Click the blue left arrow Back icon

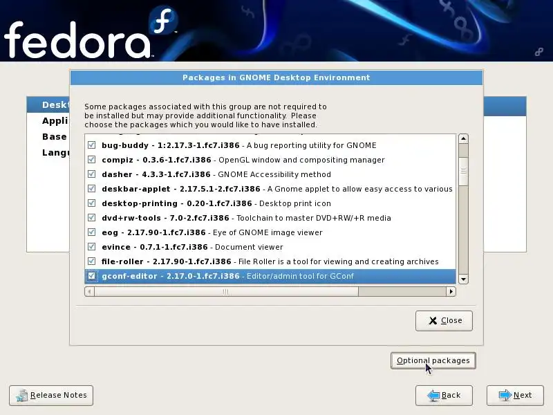tap(433, 395)
